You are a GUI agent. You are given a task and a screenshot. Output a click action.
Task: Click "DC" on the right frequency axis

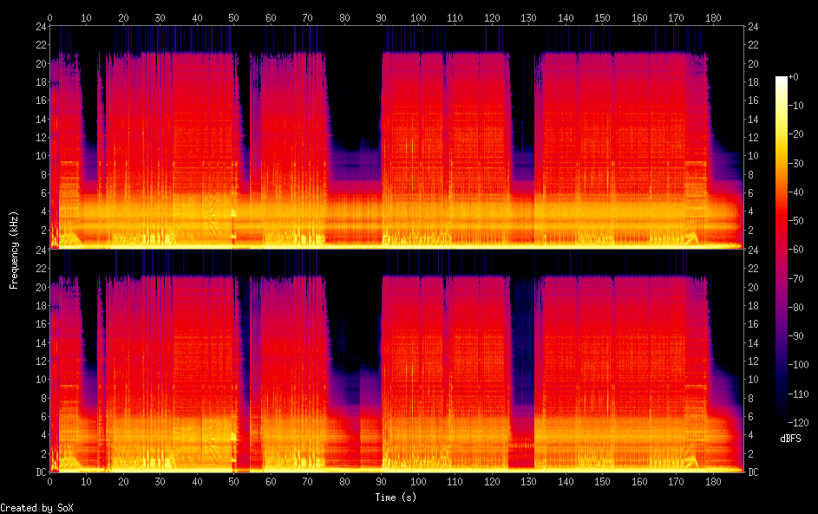tap(753, 472)
